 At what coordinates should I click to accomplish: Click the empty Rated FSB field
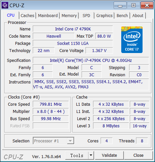(x=51, y=126)
